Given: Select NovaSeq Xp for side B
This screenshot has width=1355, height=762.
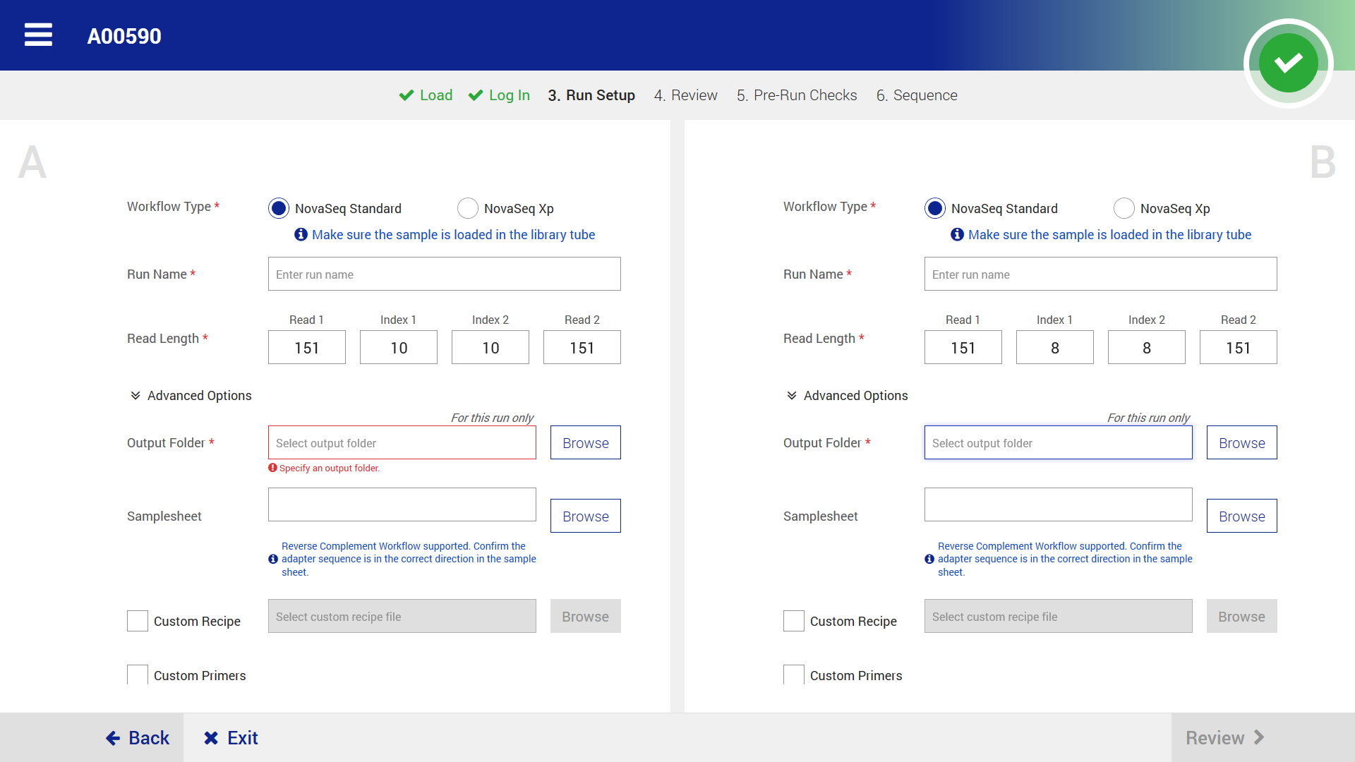Looking at the screenshot, I should coord(1124,208).
